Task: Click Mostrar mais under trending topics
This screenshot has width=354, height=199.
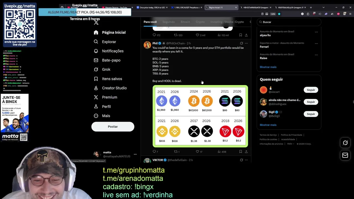Action: (268, 67)
